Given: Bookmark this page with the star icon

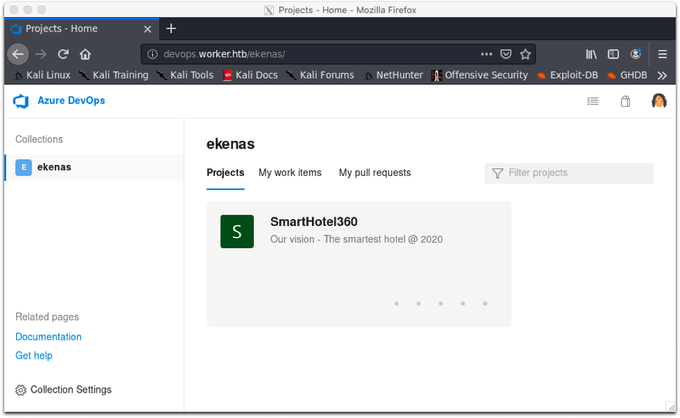Looking at the screenshot, I should point(525,54).
